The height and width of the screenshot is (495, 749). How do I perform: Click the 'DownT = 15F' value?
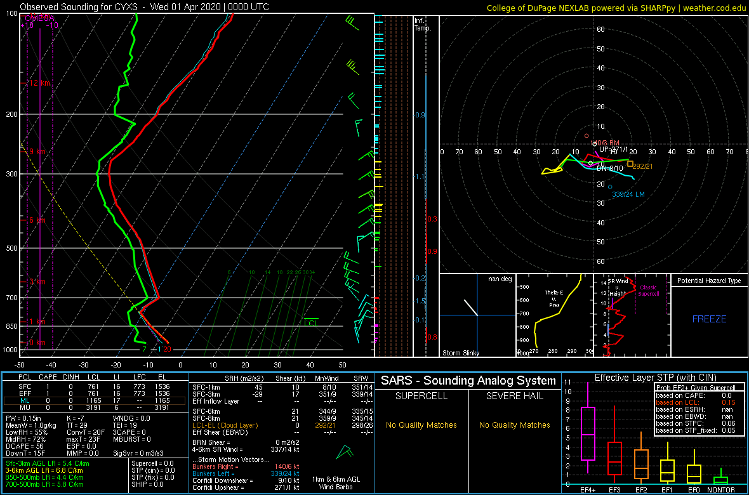(x=25, y=453)
